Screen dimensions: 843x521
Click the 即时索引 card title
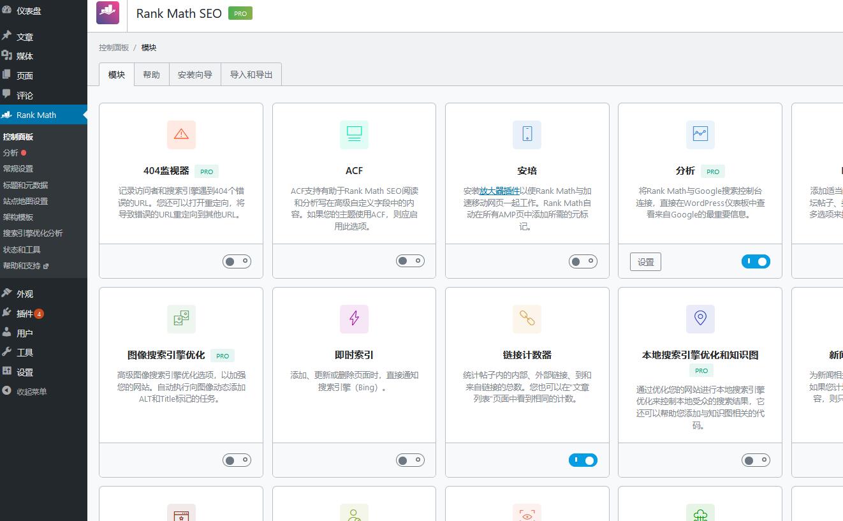[354, 355]
